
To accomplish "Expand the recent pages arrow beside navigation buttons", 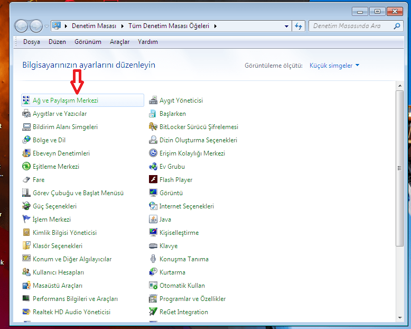I will (x=47, y=26).
